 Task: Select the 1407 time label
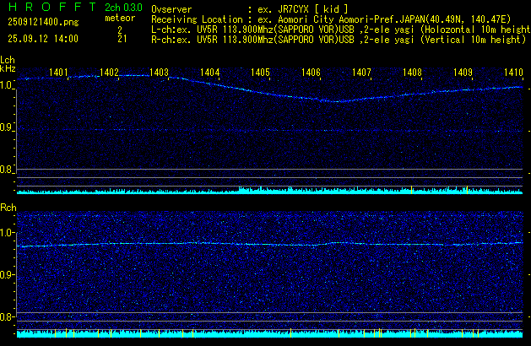pyautogui.click(x=361, y=73)
